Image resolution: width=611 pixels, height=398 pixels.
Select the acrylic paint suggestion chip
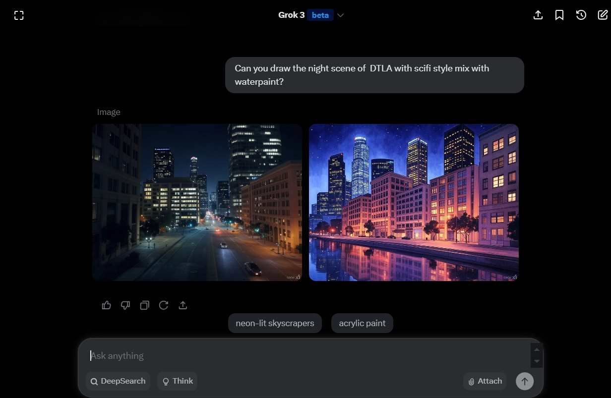point(362,323)
